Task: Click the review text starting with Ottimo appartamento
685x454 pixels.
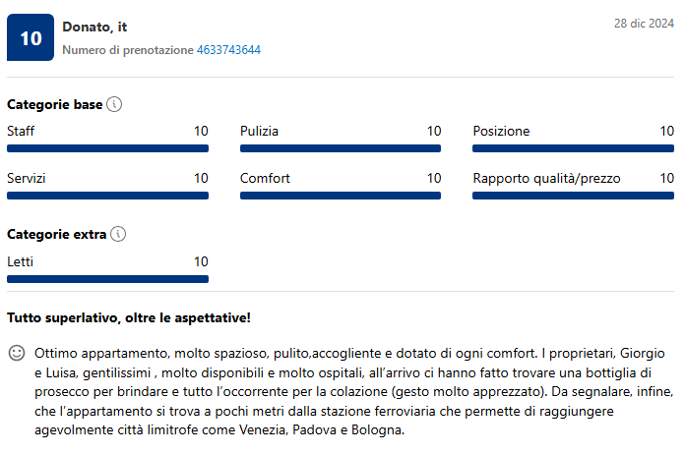Action: (x=349, y=391)
